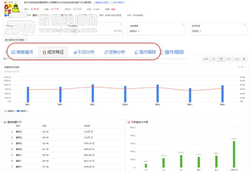Click the 五心 bar in buyer chart
This screenshot has height=173, width=251.
point(216,161)
